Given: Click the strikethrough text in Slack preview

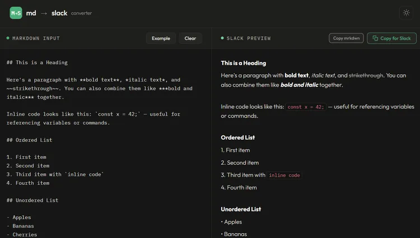Looking at the screenshot, I should 366,75.
